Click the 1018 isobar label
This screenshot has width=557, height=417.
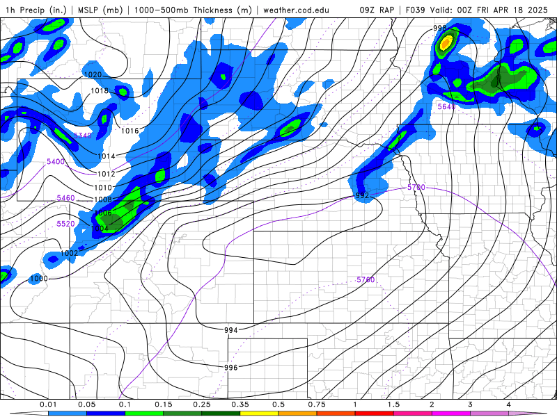pyautogui.click(x=100, y=91)
